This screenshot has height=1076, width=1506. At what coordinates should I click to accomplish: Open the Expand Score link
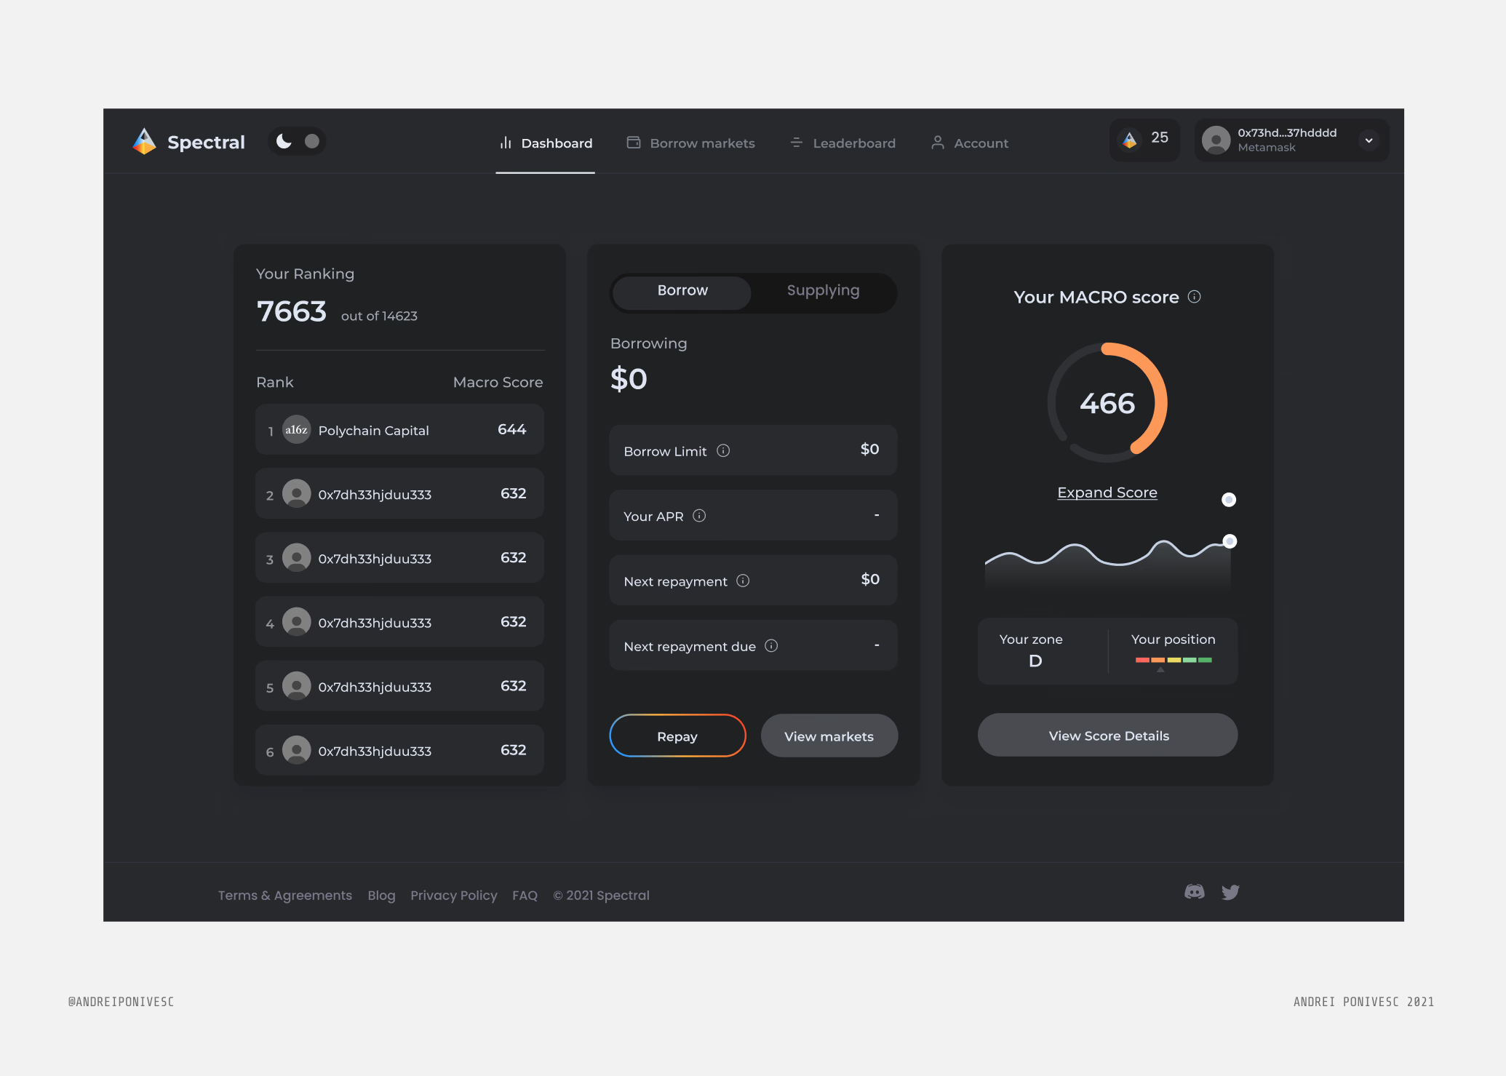click(x=1107, y=493)
